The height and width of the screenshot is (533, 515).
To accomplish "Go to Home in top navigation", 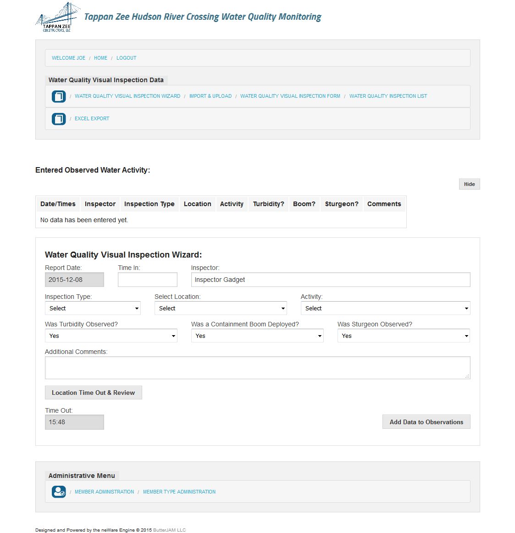I will tap(100, 58).
